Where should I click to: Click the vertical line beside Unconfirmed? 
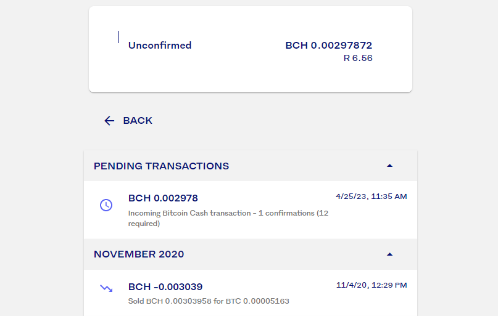118,37
